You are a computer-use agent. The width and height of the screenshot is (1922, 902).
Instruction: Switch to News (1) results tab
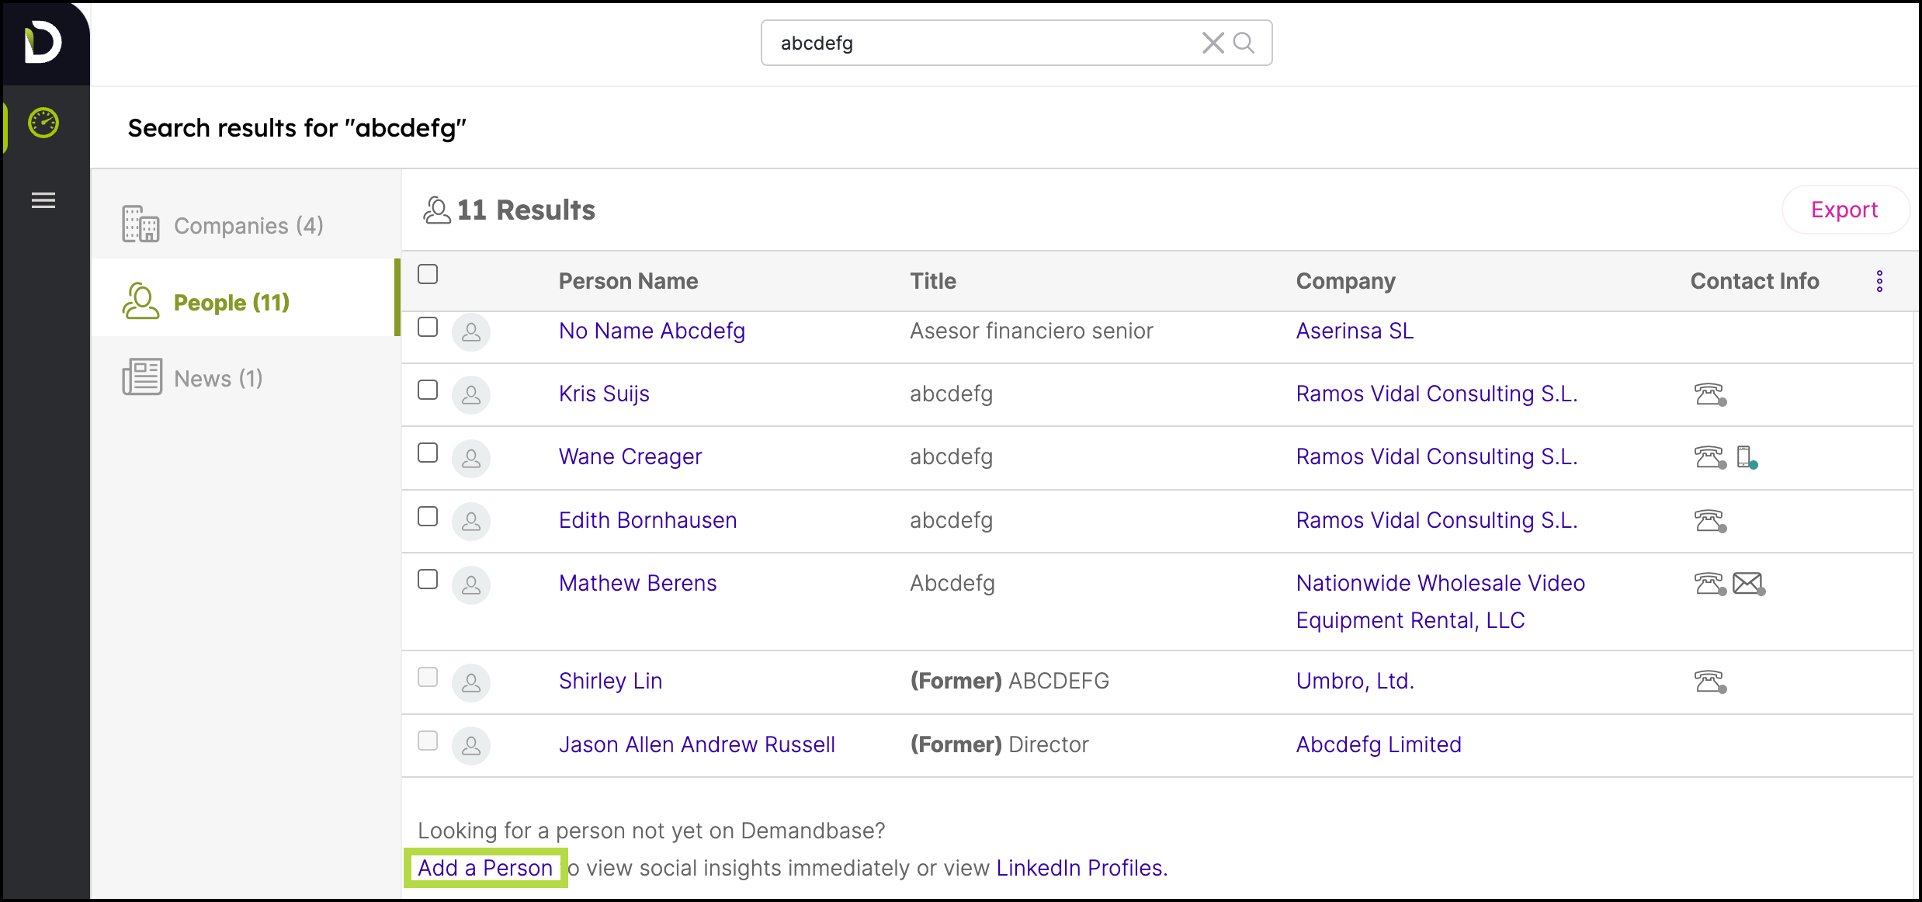point(245,378)
